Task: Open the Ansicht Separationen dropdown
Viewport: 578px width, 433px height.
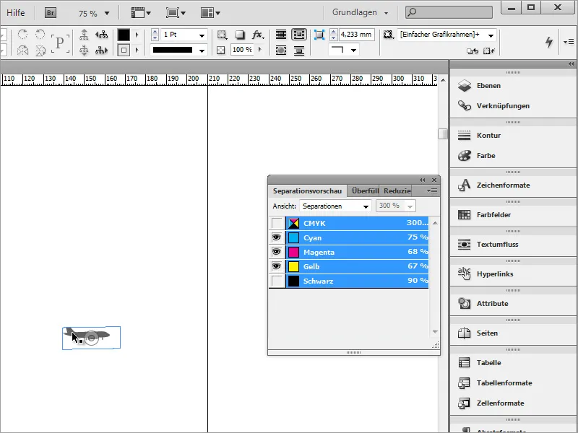Action: pyautogui.click(x=335, y=206)
